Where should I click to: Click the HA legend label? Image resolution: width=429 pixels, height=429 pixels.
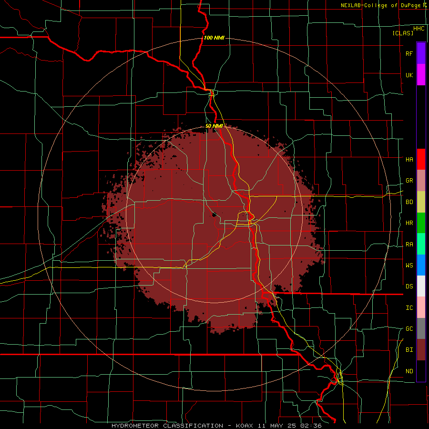click(409, 159)
